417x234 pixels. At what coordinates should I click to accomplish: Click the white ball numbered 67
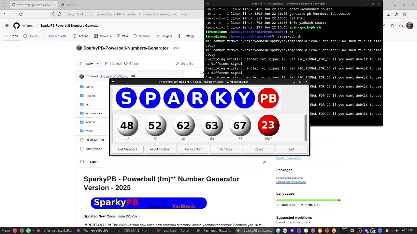click(x=240, y=125)
